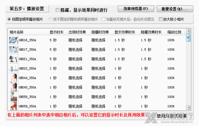Click the 缩放比例 column header
This screenshot has width=199, height=126.
(x=174, y=32)
